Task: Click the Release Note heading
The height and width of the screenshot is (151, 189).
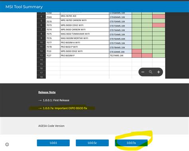Action: (47, 92)
